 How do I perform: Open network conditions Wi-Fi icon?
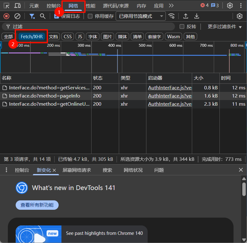(x=171, y=16)
